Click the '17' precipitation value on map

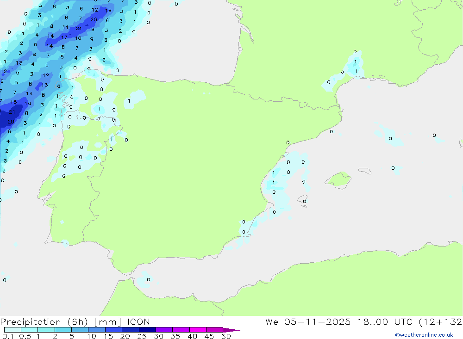pos(64,37)
